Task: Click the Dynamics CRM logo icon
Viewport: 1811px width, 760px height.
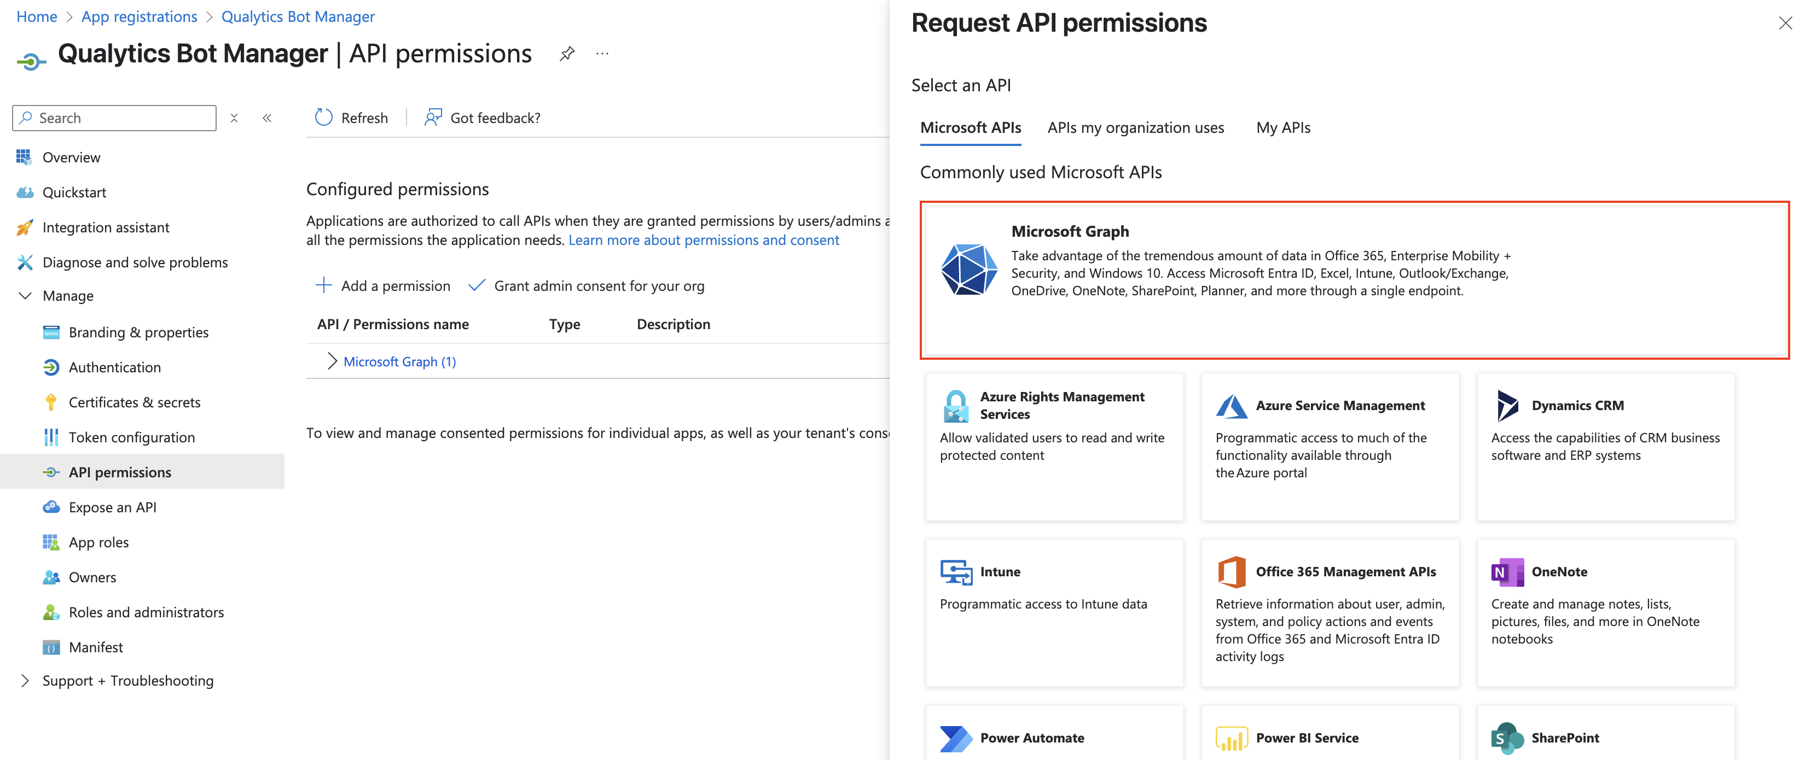Action: 1507,406
